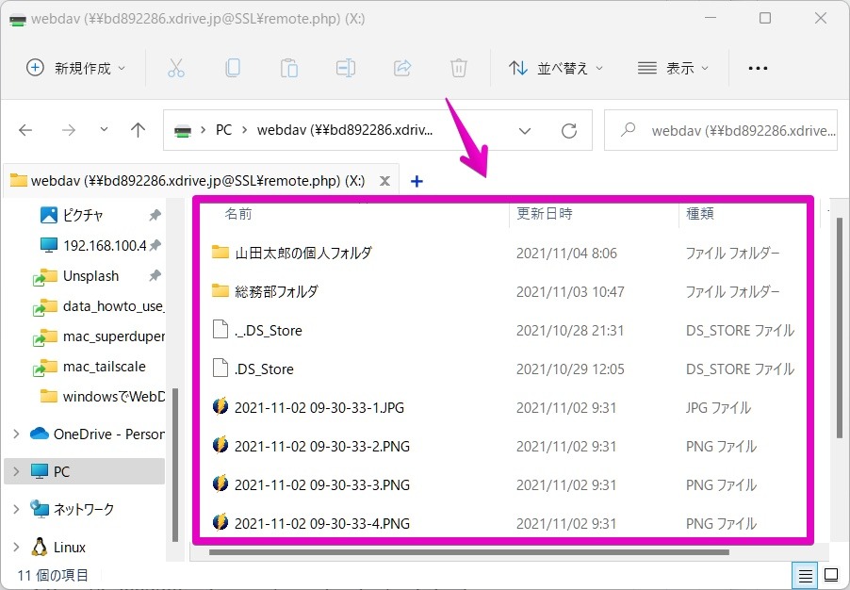The height and width of the screenshot is (590, 850).
Task: Toggle the large thumbnails view in the status bar
Action: coord(830,575)
